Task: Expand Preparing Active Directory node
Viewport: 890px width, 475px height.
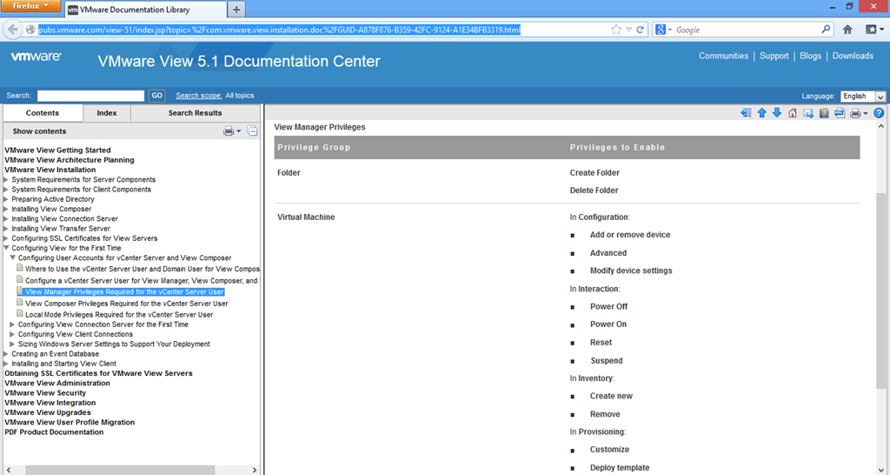Action: click(6, 199)
